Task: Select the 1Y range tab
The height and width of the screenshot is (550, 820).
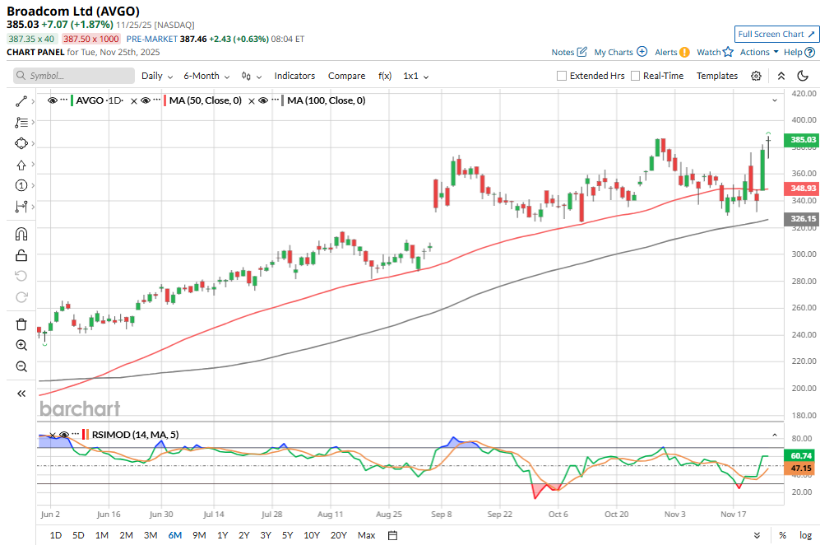Action: (x=223, y=535)
